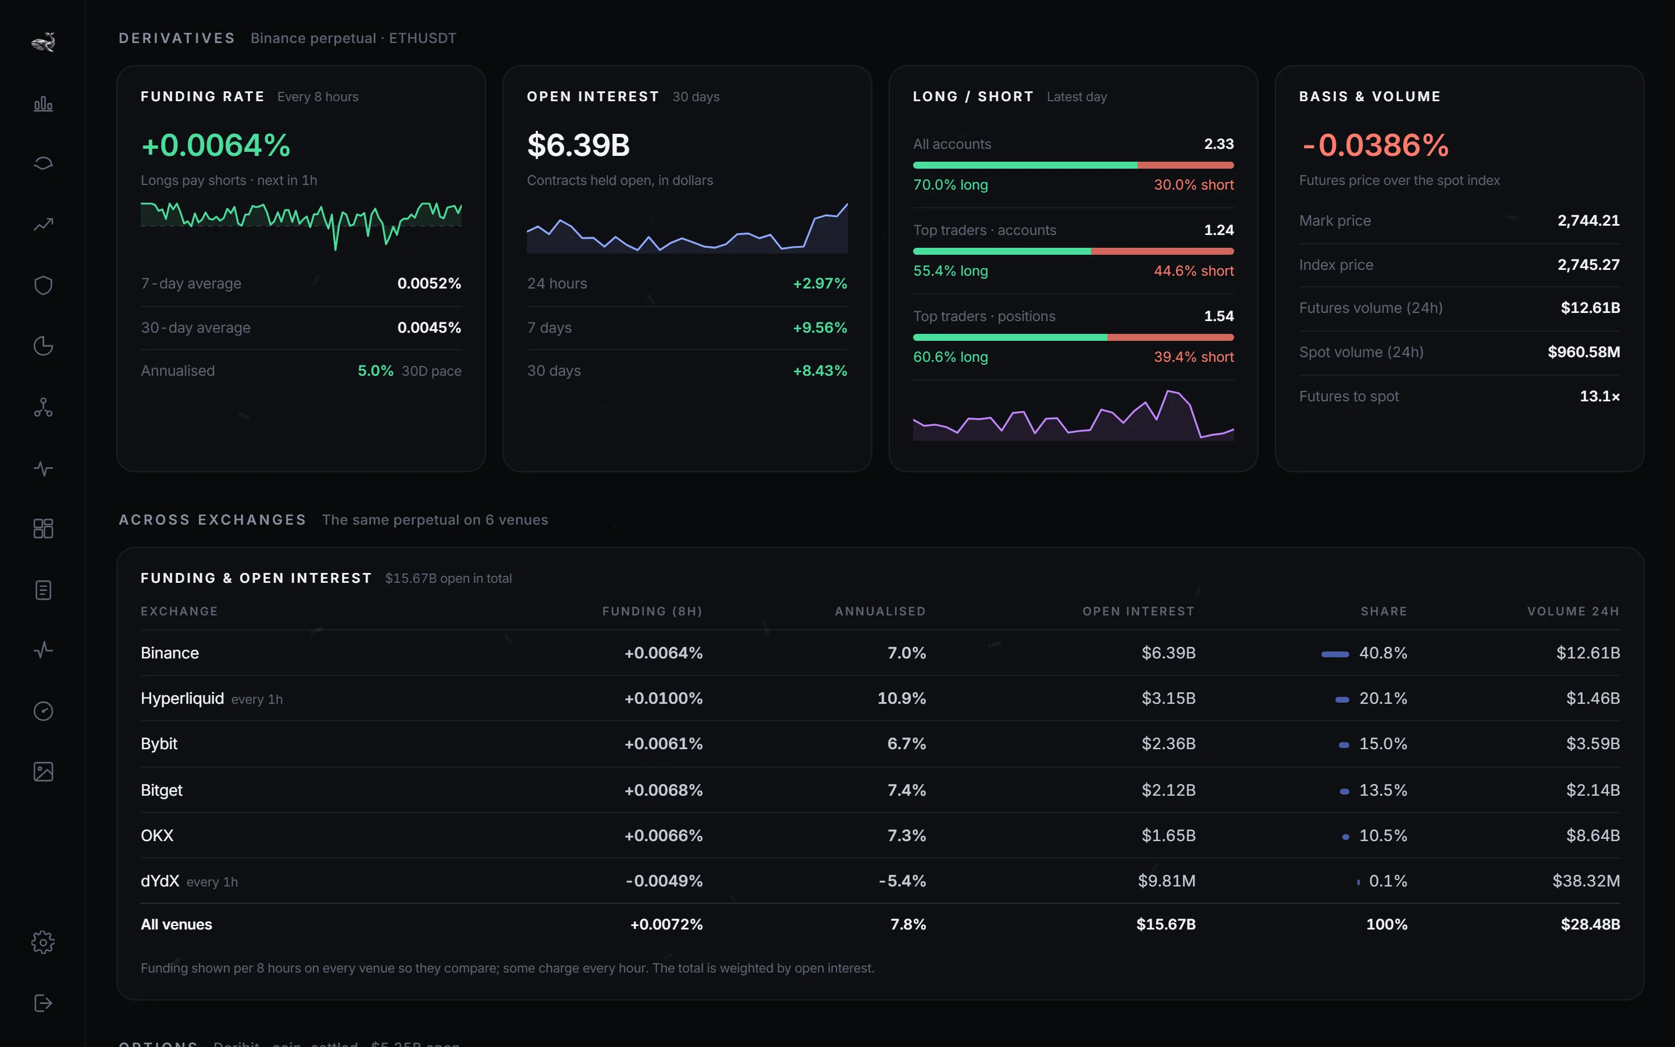Select the Bybit exchange row name

(x=159, y=744)
